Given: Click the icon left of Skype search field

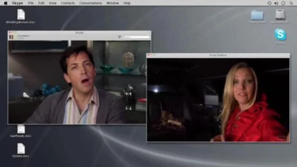Looking at the screenshot, I should [119, 37].
